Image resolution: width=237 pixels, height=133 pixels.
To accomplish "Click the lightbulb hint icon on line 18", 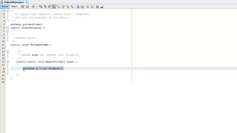I will click(4, 68).
